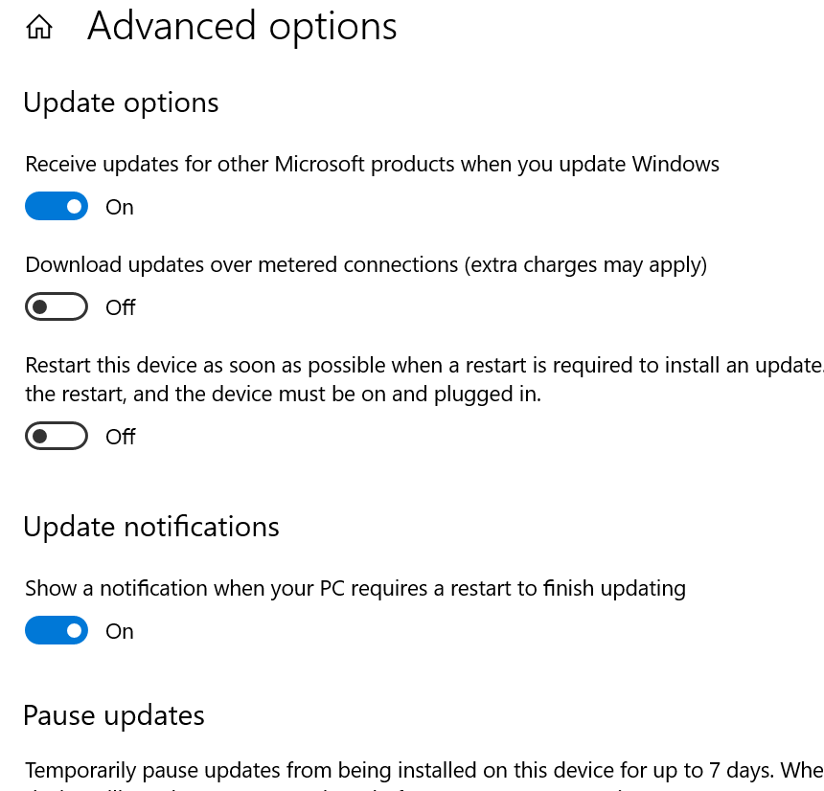The height and width of the screenshot is (791, 824).
Task: Click the metered connections setting description text
Action: [x=367, y=264]
